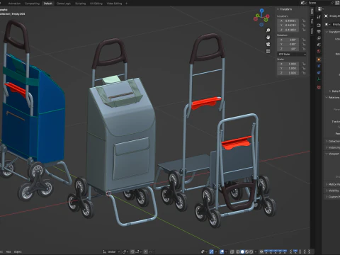Screen dimensions: 340x255
Task: Edit the Rotation Y value field
Action: tap(288, 44)
